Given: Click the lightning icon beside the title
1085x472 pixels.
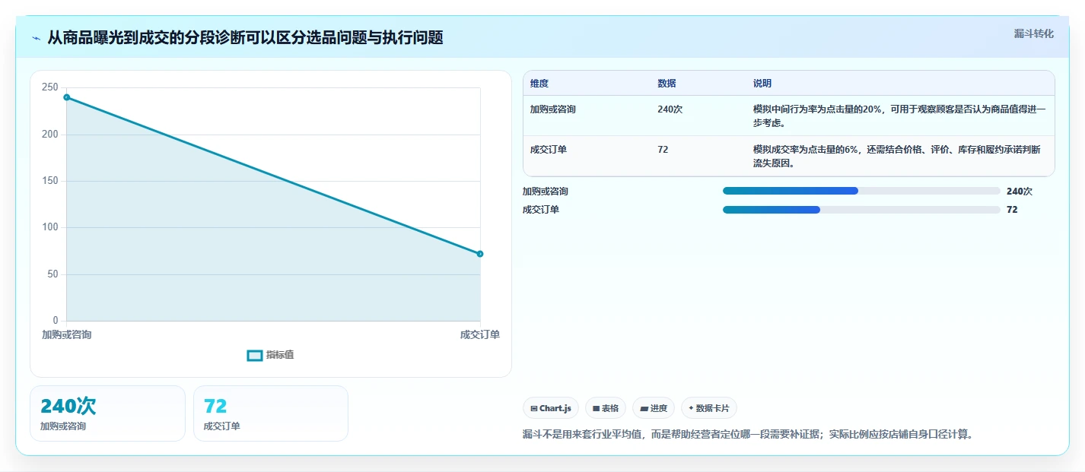Looking at the screenshot, I should 36,38.
